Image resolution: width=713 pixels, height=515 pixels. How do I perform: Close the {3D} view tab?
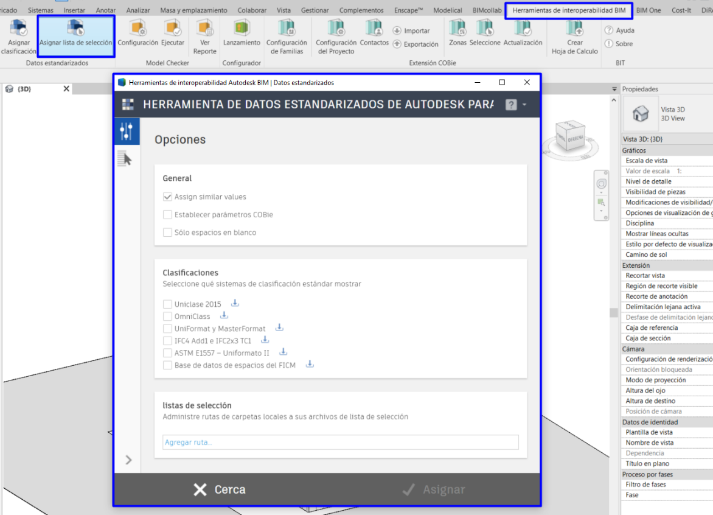[66, 89]
